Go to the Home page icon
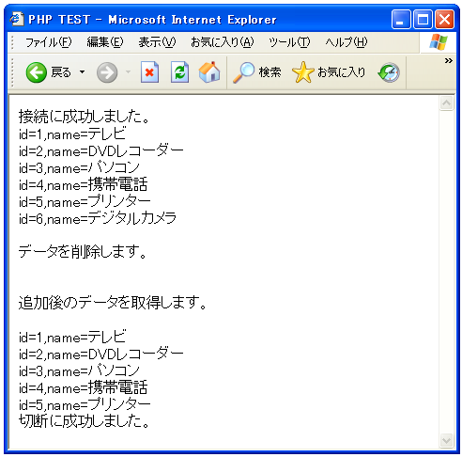 [209, 72]
